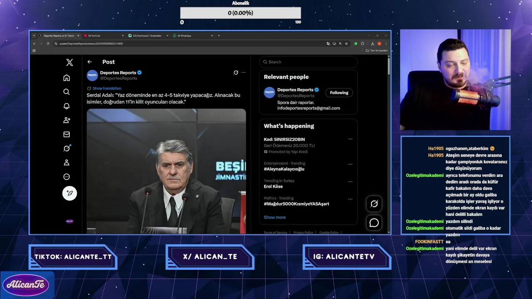Image resolution: width=532 pixels, height=299 pixels.
Task: Open Tüm Yer İşaretleri bookmarks folder
Action: 377,51
